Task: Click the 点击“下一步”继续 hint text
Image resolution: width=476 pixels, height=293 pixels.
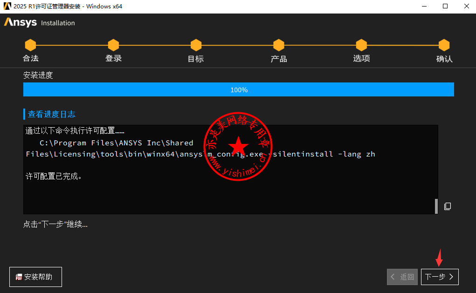Action: [55, 224]
